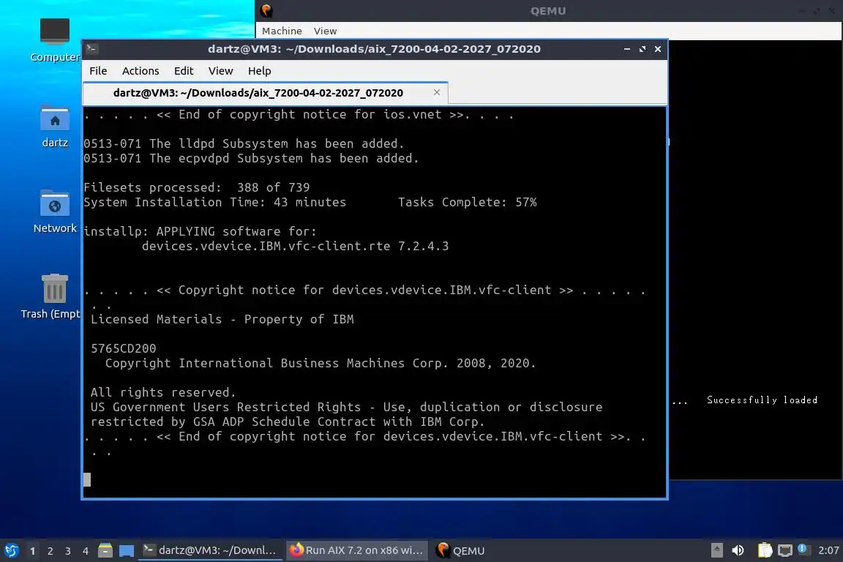Click the QEMU logo in its title bar
The image size is (843, 562).
[x=266, y=11]
